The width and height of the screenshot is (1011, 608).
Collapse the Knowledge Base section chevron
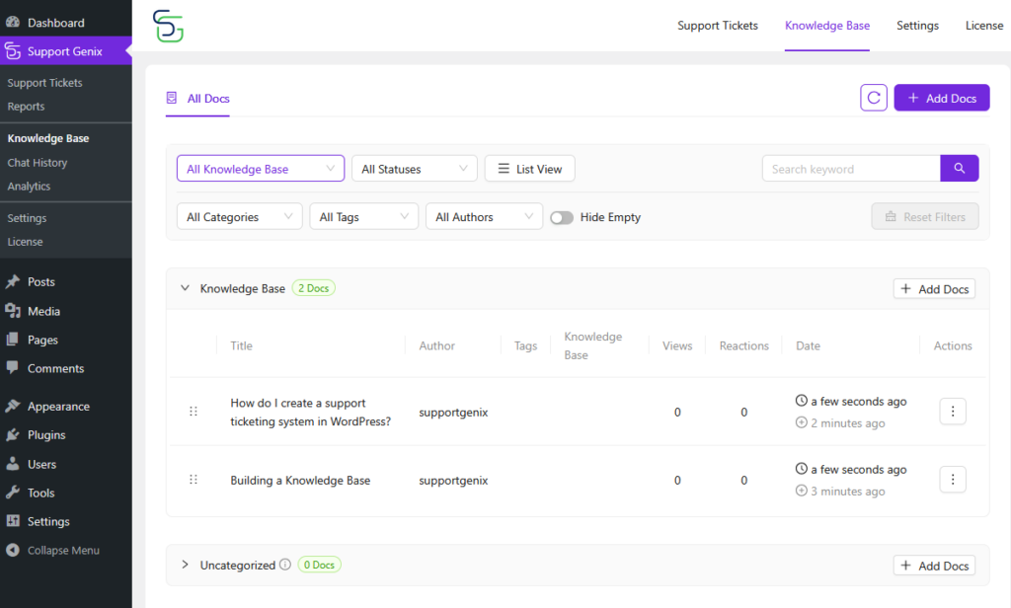click(x=185, y=288)
